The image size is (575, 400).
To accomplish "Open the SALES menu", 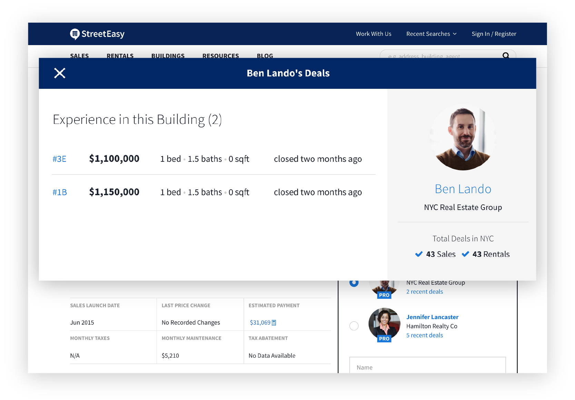I will [79, 55].
